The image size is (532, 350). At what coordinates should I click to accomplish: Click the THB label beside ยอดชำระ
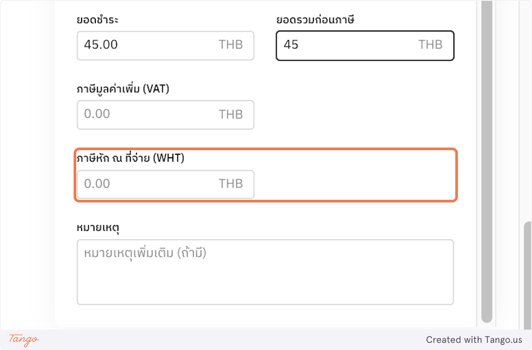231,45
